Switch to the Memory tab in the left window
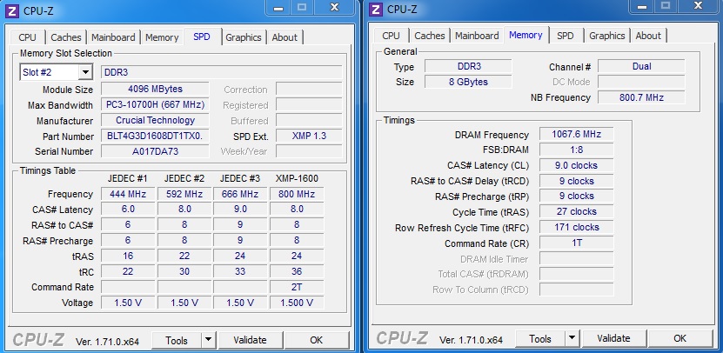The height and width of the screenshot is (353, 723). tap(162, 37)
